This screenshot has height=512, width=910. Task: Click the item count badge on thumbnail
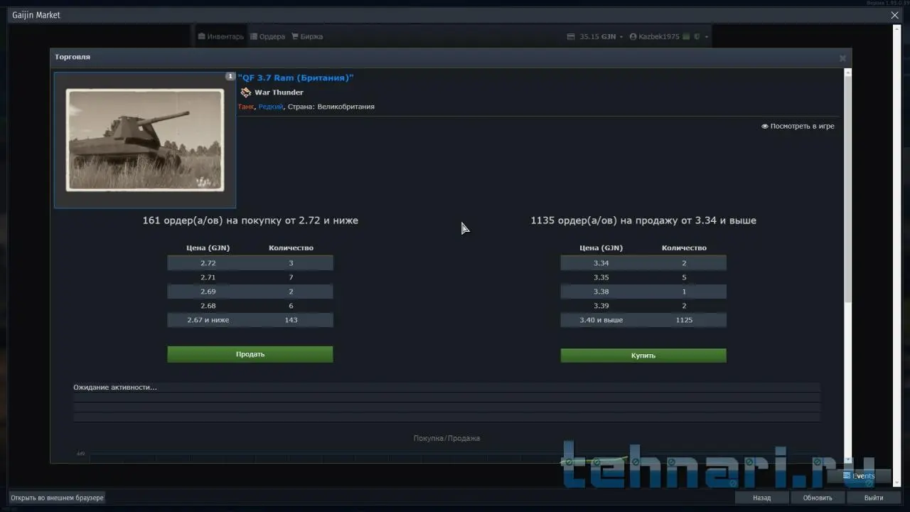pos(230,76)
